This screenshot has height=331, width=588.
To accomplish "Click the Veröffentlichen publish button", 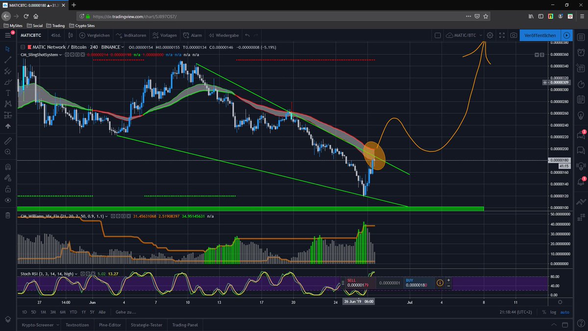I will click(x=540, y=35).
